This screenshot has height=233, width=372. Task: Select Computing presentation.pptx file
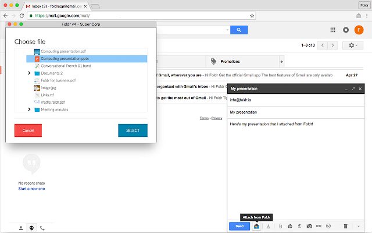[x=87, y=59]
